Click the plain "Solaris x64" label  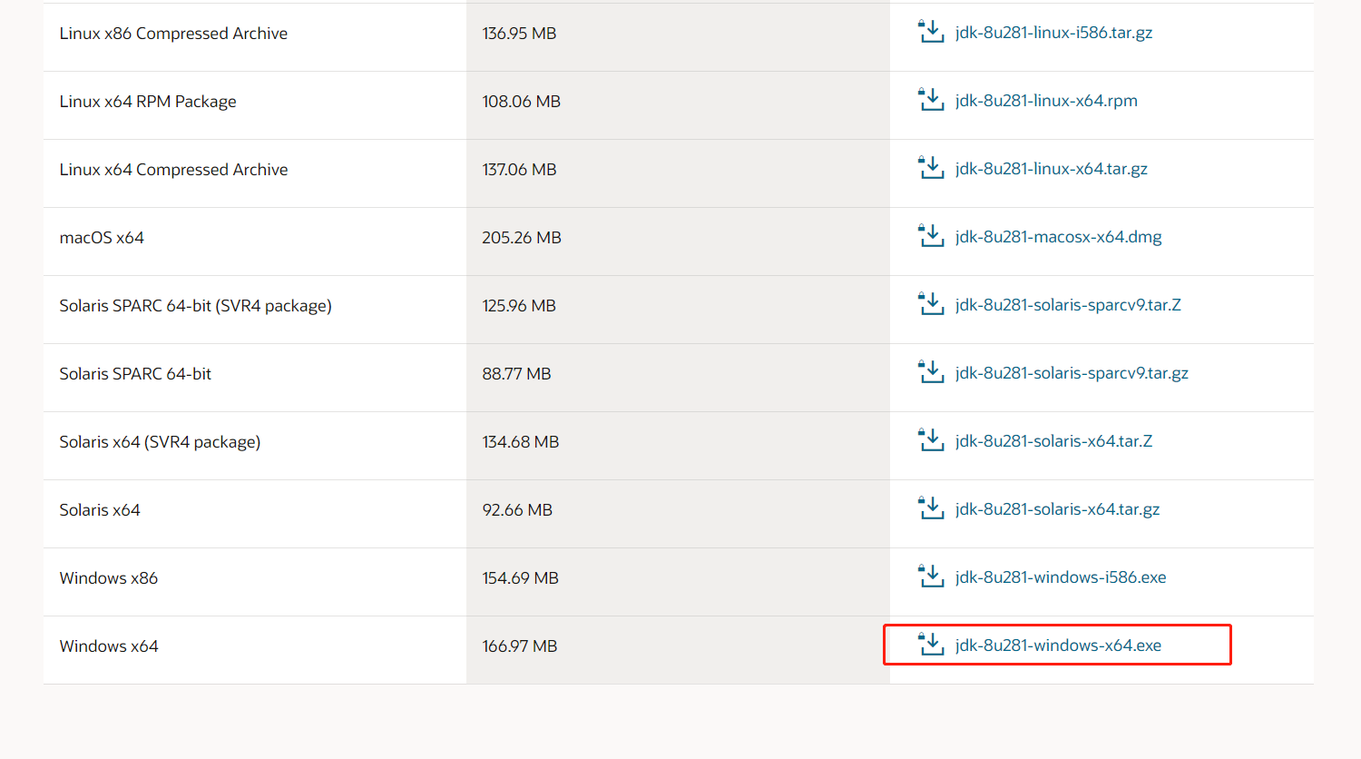(100, 510)
